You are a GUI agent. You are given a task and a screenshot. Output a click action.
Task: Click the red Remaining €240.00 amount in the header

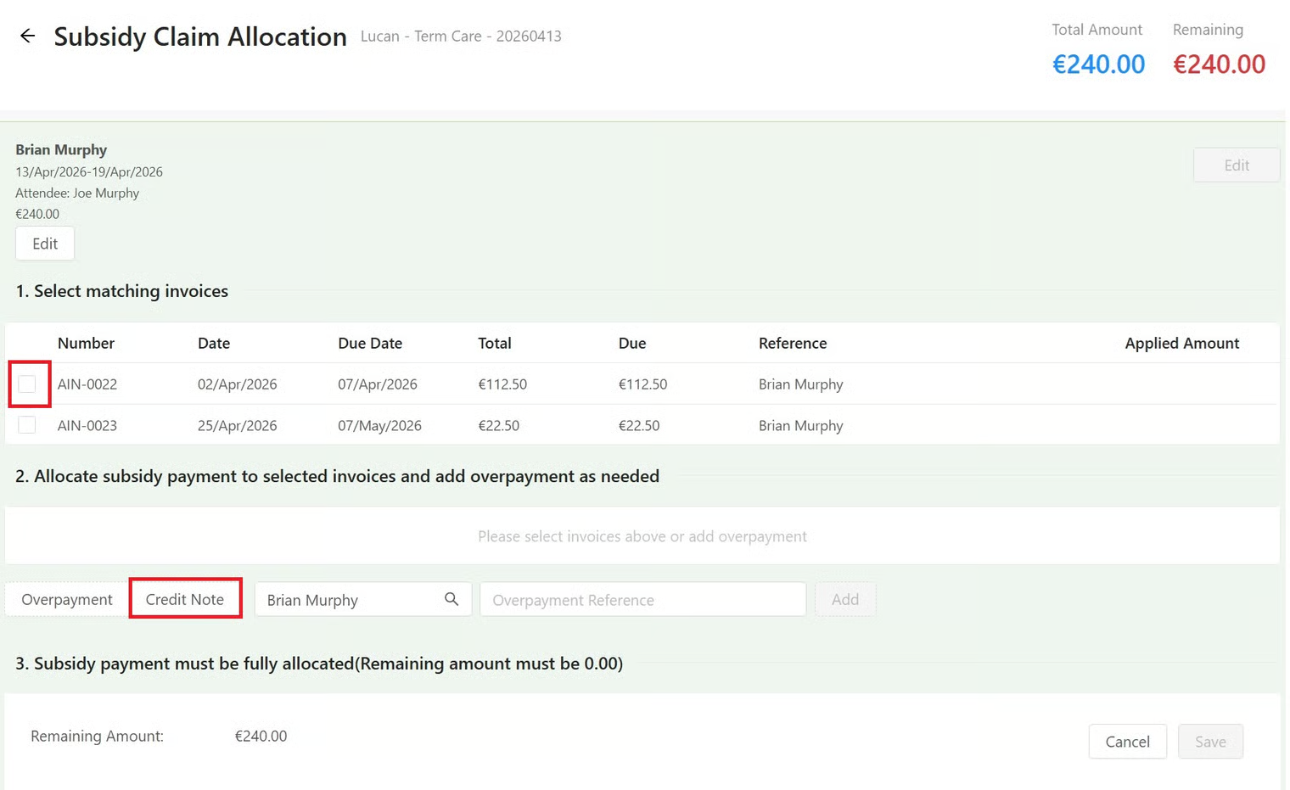click(x=1219, y=64)
